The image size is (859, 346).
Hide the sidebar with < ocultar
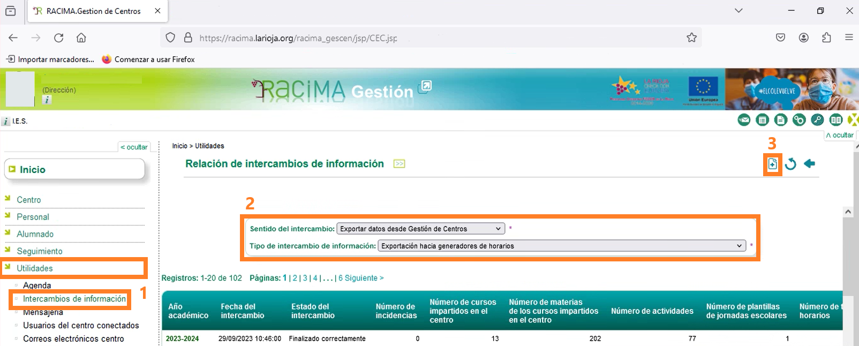tap(134, 147)
